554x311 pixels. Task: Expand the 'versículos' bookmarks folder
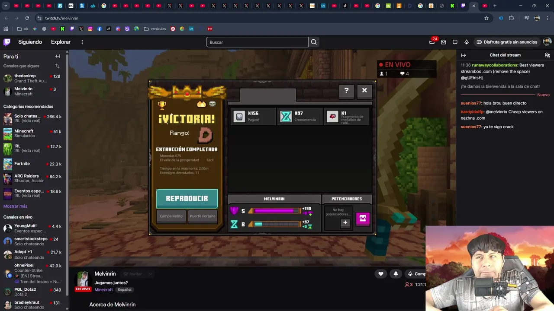coord(155,29)
